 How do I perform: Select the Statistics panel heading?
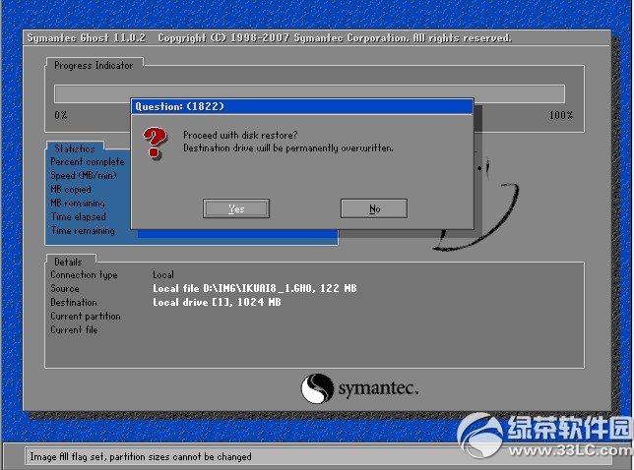pos(75,149)
